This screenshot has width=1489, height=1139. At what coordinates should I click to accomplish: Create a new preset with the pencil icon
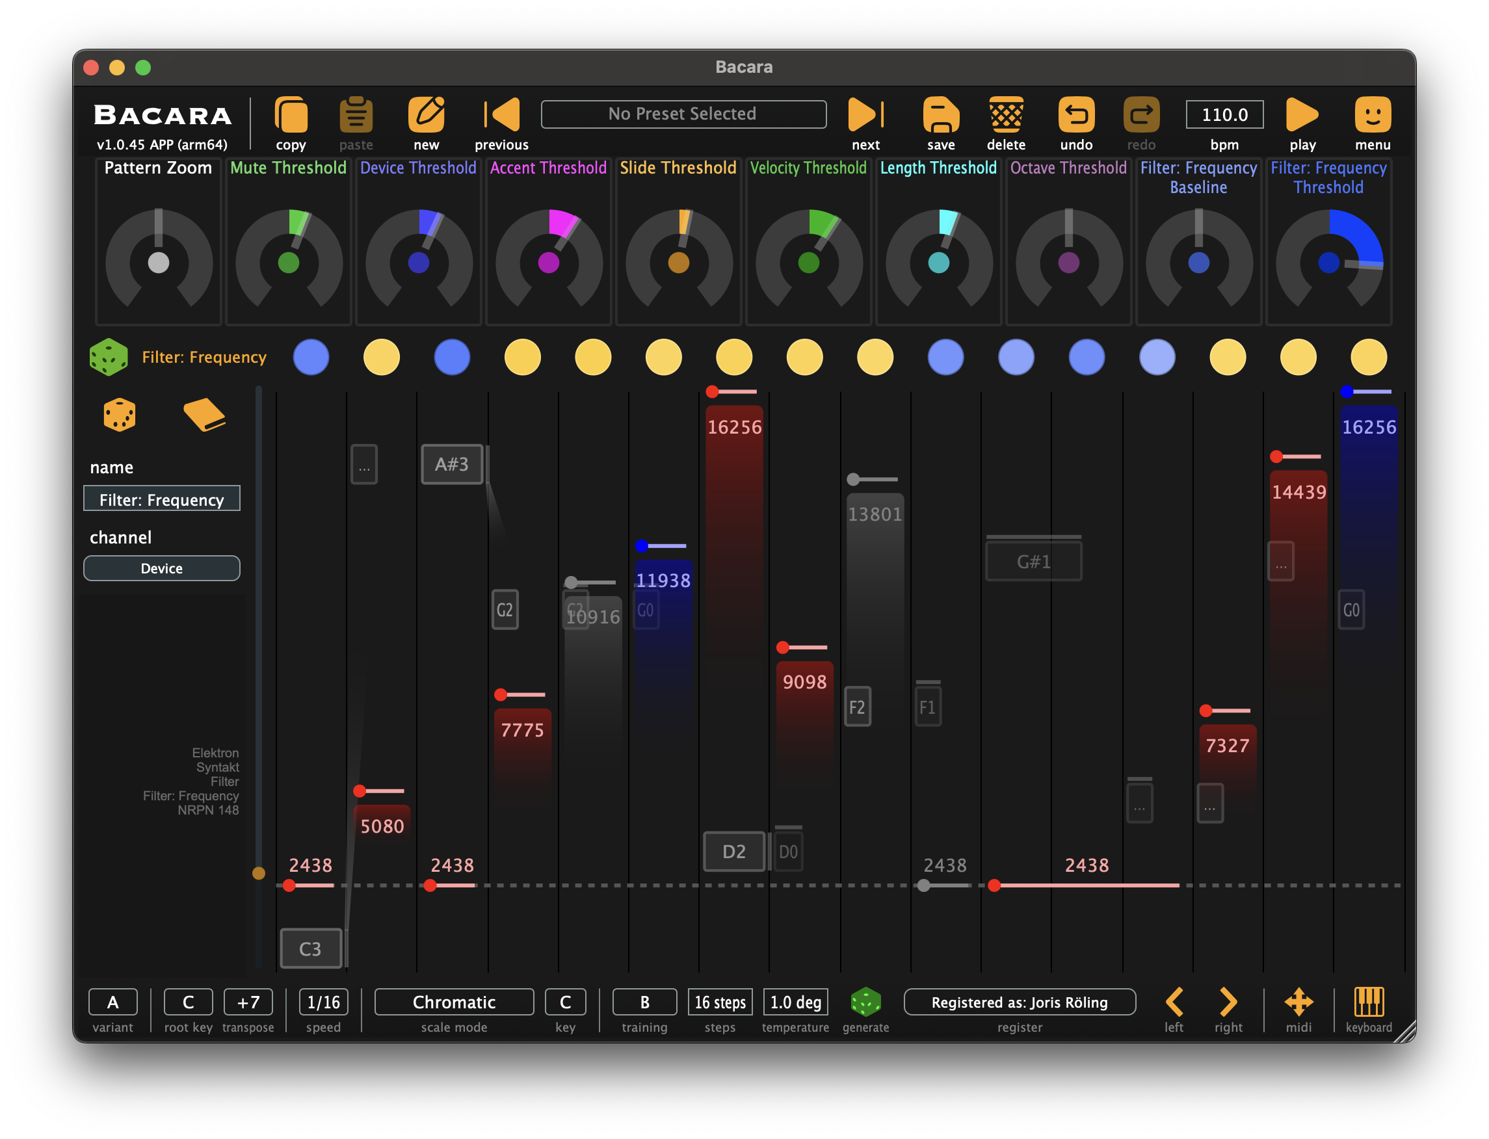click(426, 115)
